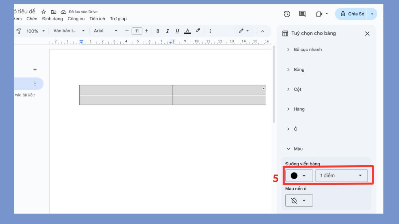Expand the Bố cục nhanh section

308,49
